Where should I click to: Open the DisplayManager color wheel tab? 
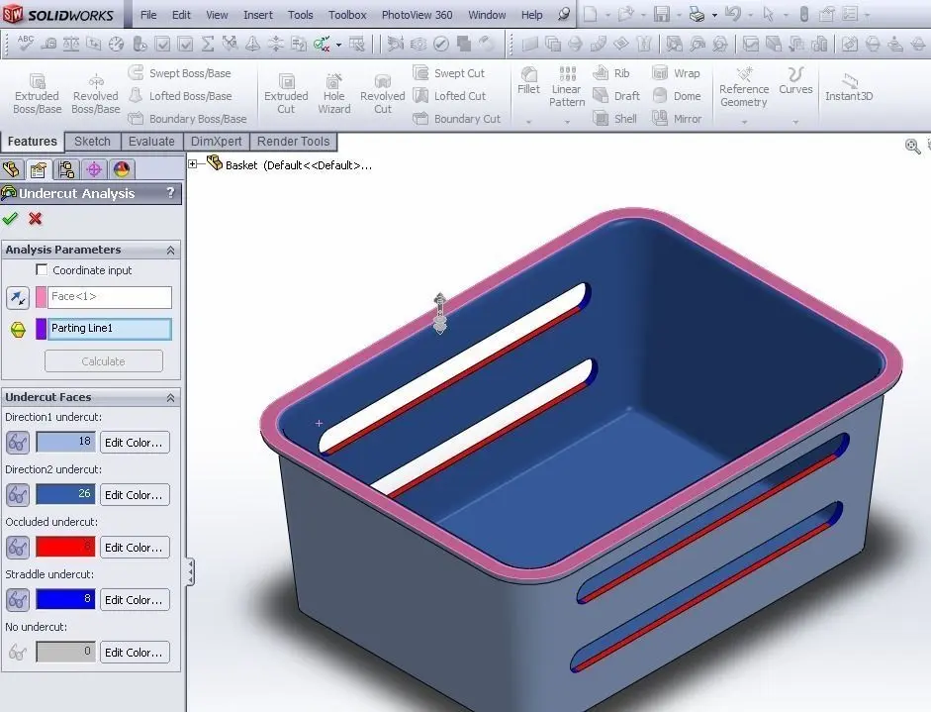[x=121, y=170]
